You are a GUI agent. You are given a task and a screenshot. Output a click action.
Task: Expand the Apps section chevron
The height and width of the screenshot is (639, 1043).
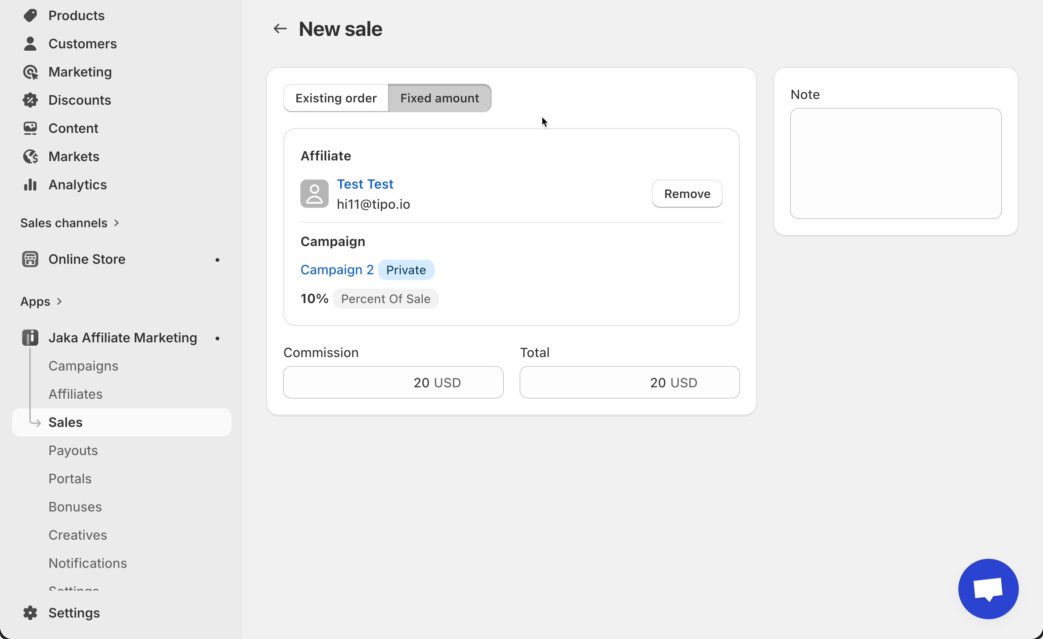click(59, 301)
